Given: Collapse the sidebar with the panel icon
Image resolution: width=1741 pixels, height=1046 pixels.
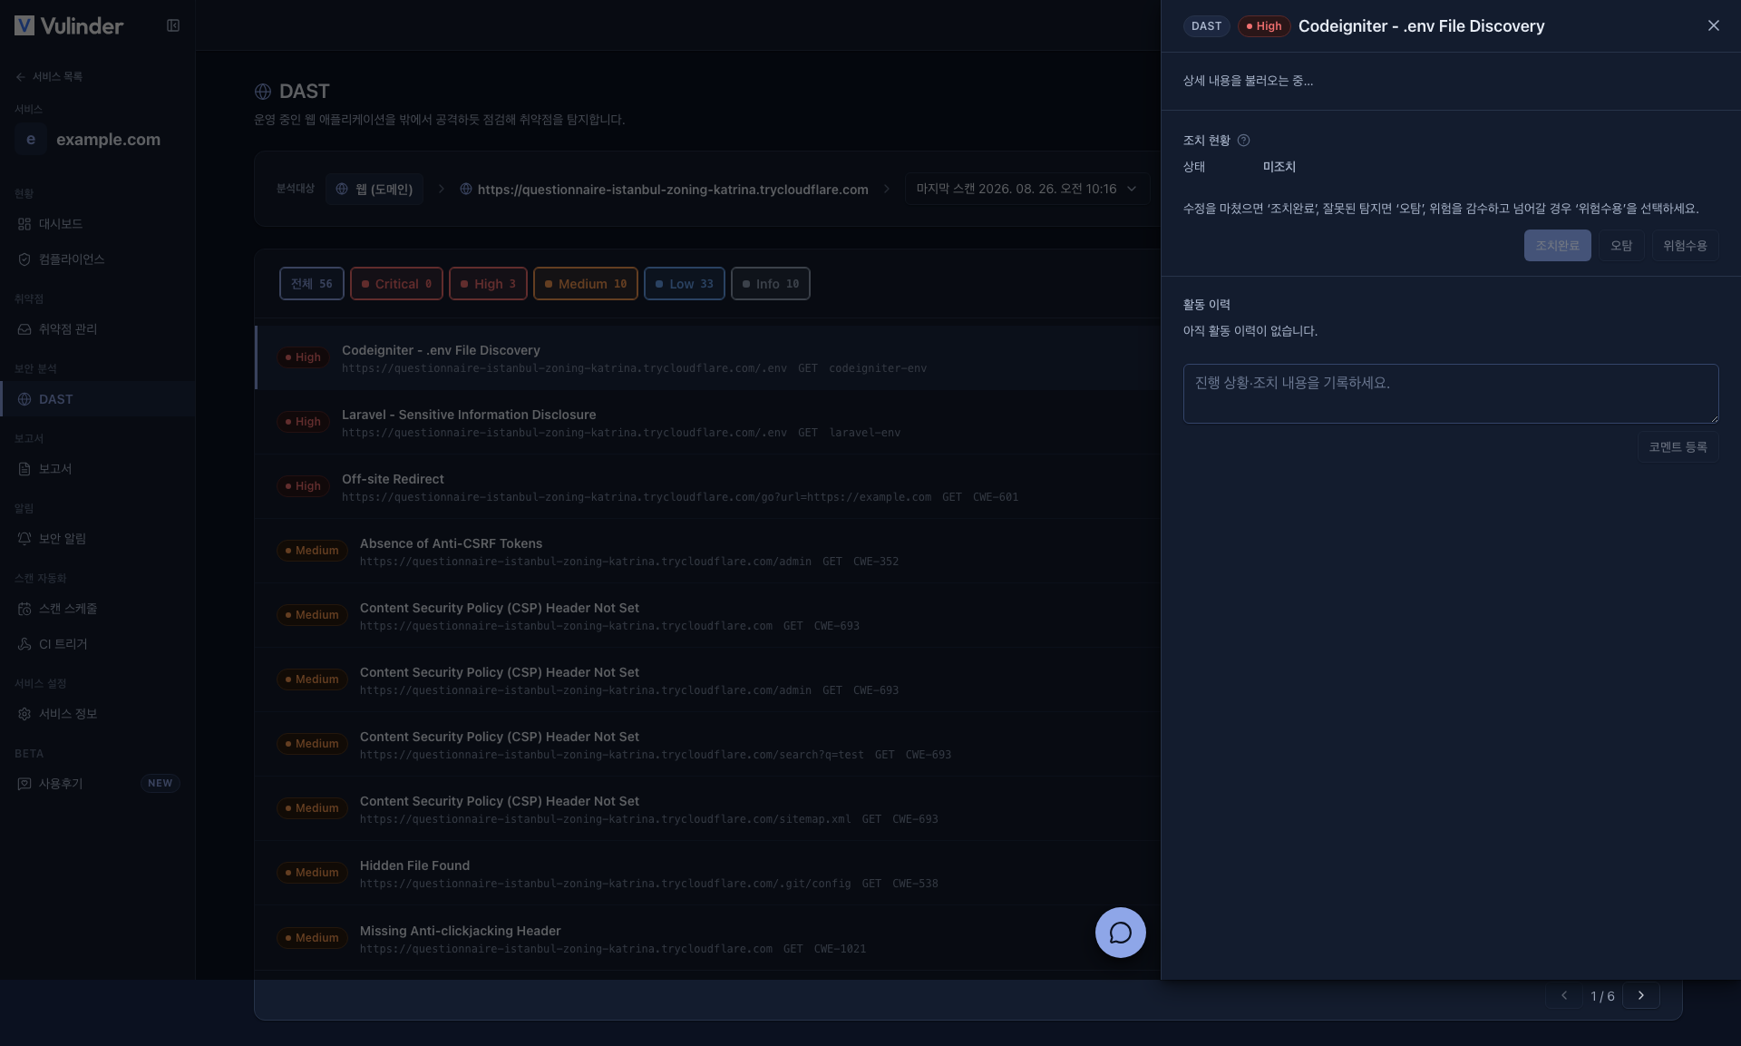Looking at the screenshot, I should click(173, 25).
